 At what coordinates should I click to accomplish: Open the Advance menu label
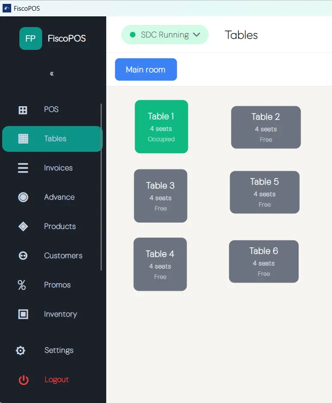[x=59, y=197]
